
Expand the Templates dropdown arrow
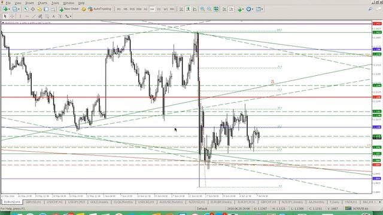[262, 10]
